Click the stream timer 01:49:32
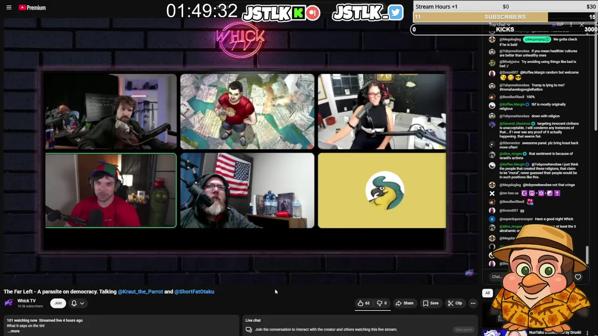Screen dimensions: 598x336 pos(202,11)
